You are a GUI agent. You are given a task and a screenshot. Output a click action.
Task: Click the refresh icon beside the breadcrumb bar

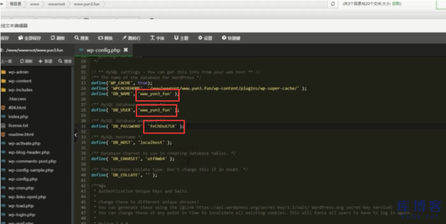pos(333,4)
